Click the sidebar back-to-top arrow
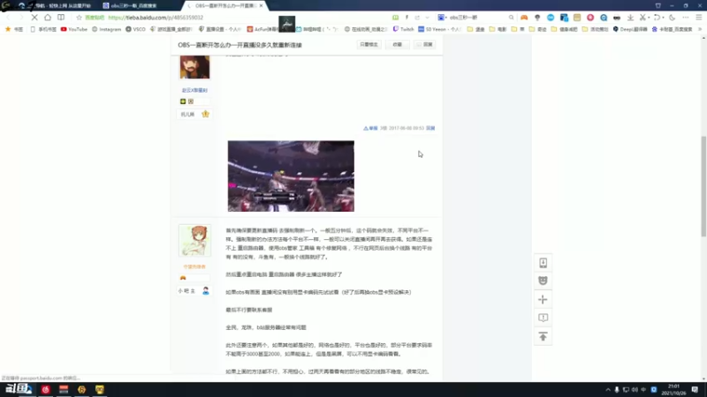 tap(543, 337)
